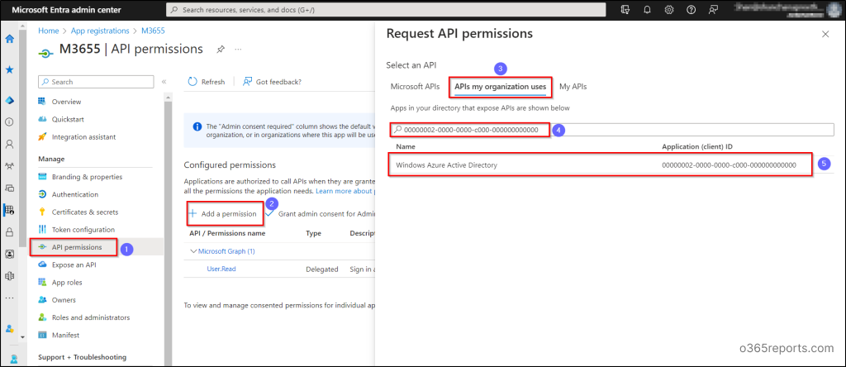The image size is (846, 367).
Task: Close the Request API permissions panel
Action: pos(825,34)
